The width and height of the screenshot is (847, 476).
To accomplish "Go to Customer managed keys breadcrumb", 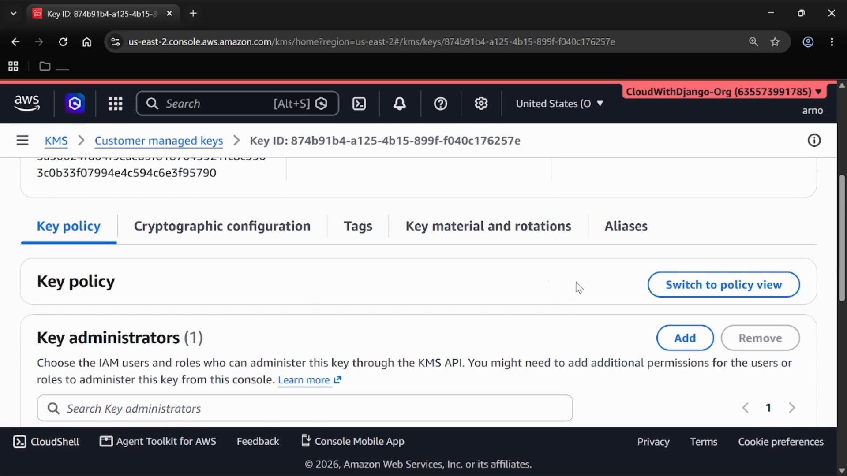I will coord(159,141).
